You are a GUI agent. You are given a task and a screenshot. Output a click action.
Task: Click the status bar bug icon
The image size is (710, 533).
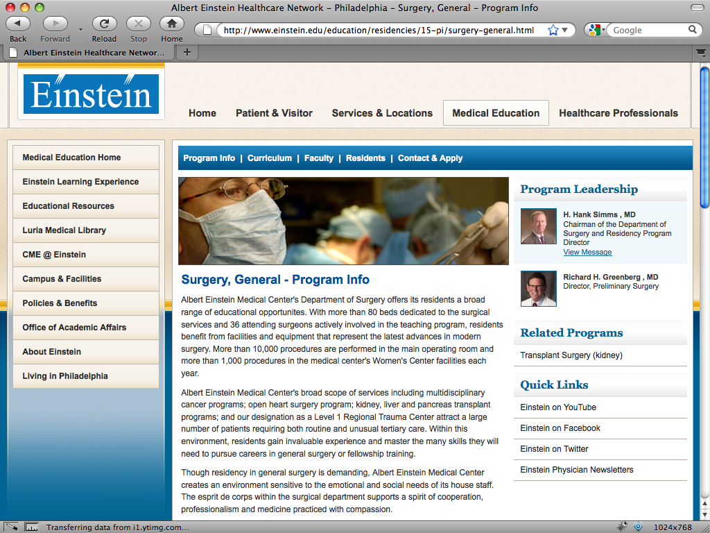pos(622,527)
